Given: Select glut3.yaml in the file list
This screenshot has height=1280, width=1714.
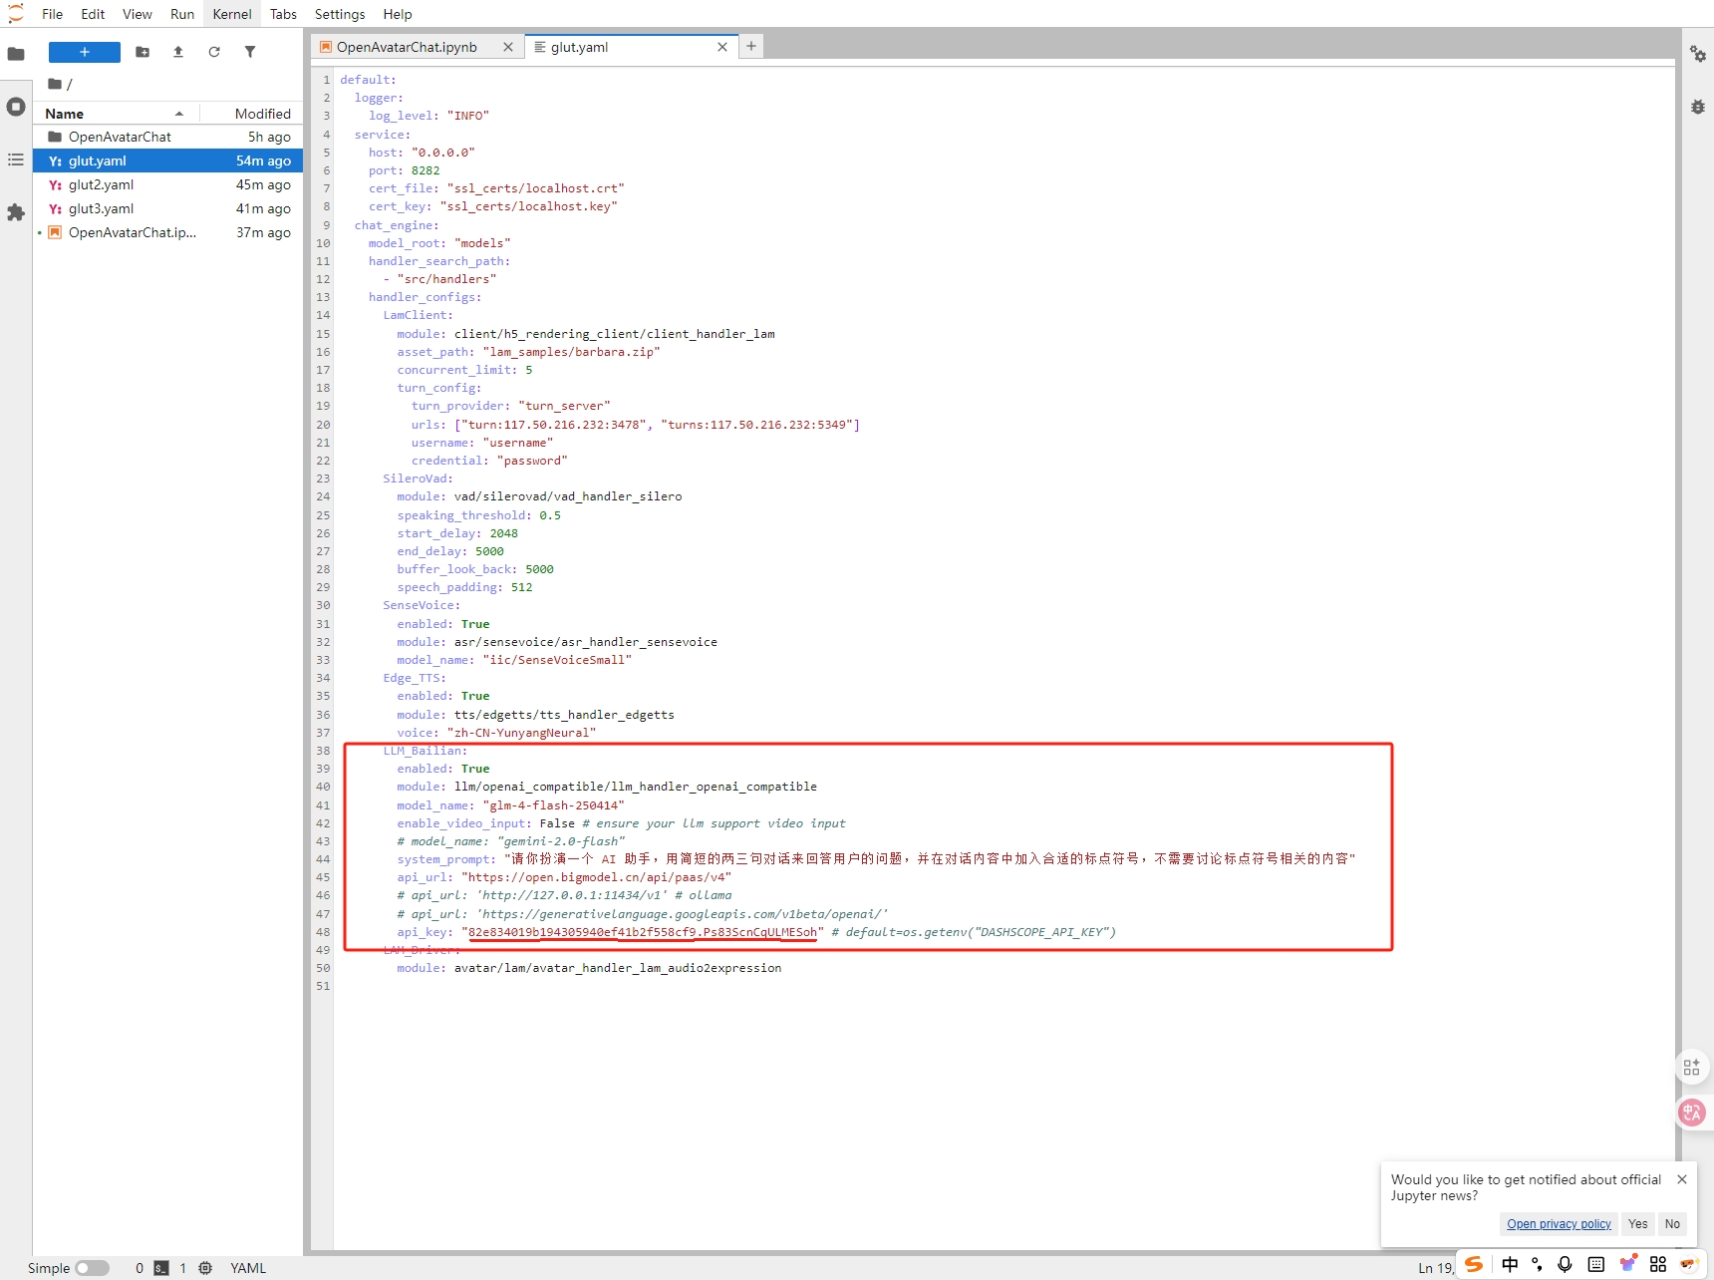Looking at the screenshot, I should tap(168, 208).
